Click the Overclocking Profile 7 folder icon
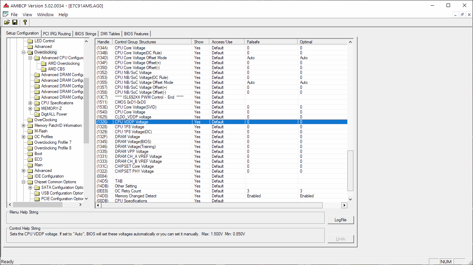The image size is (473, 265). (30, 142)
